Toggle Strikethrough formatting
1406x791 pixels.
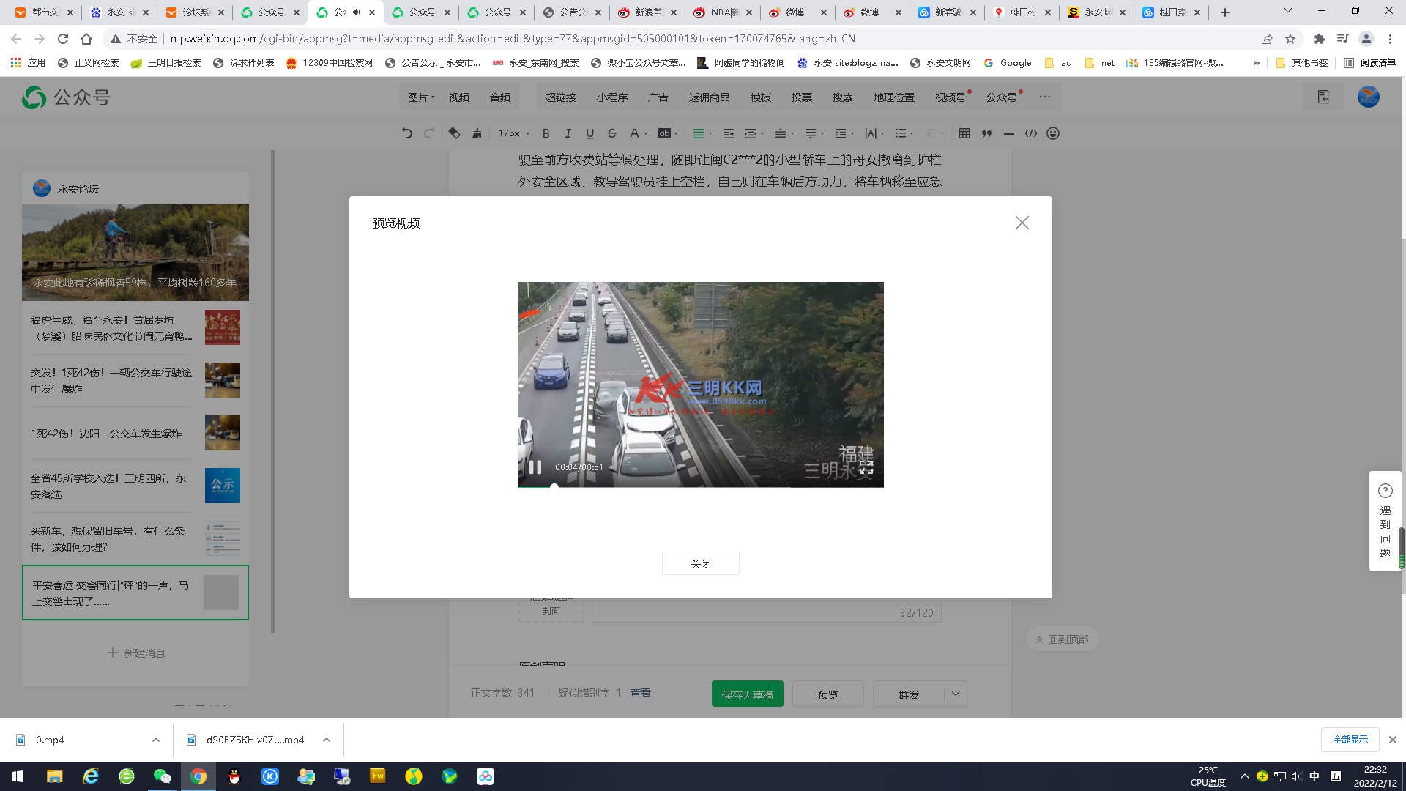[x=612, y=133]
